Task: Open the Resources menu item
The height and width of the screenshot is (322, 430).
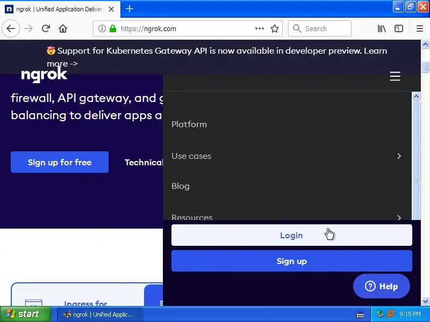Action: [x=192, y=217]
